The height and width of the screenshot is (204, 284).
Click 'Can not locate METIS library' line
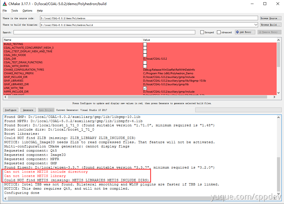[35, 176]
